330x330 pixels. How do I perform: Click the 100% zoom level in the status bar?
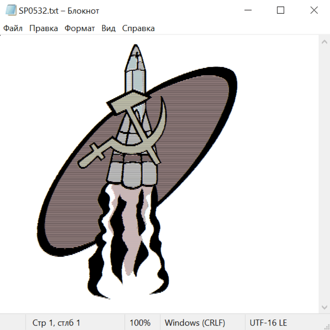tap(140, 323)
